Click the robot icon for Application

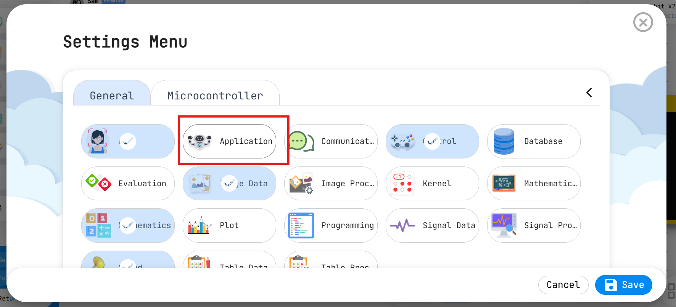pyautogui.click(x=200, y=141)
